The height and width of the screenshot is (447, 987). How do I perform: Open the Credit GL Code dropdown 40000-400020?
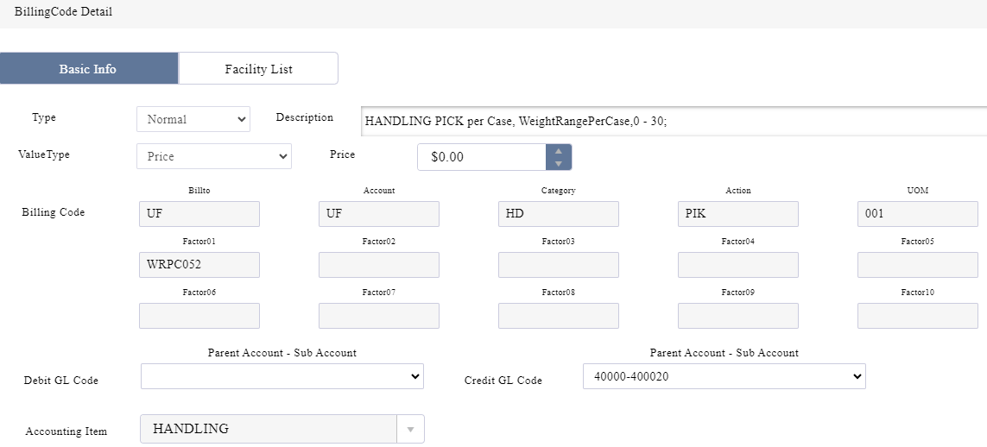(724, 376)
